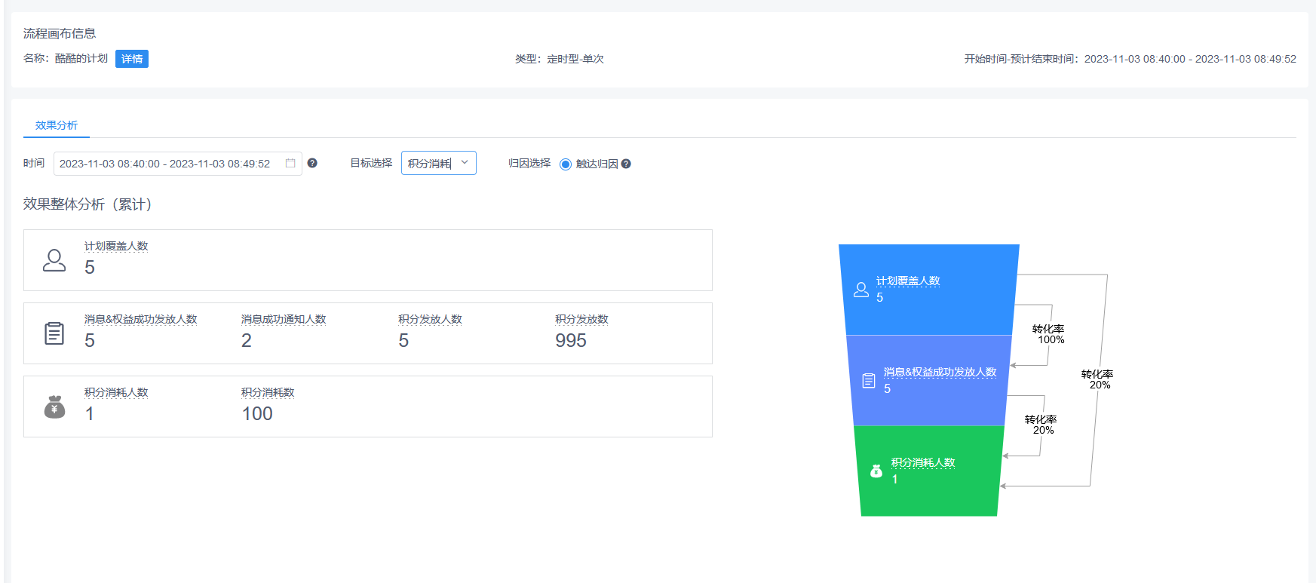The height and width of the screenshot is (583, 1316).
Task: Click the user icon in 计划覆盖人数 card
Action: tap(54, 260)
